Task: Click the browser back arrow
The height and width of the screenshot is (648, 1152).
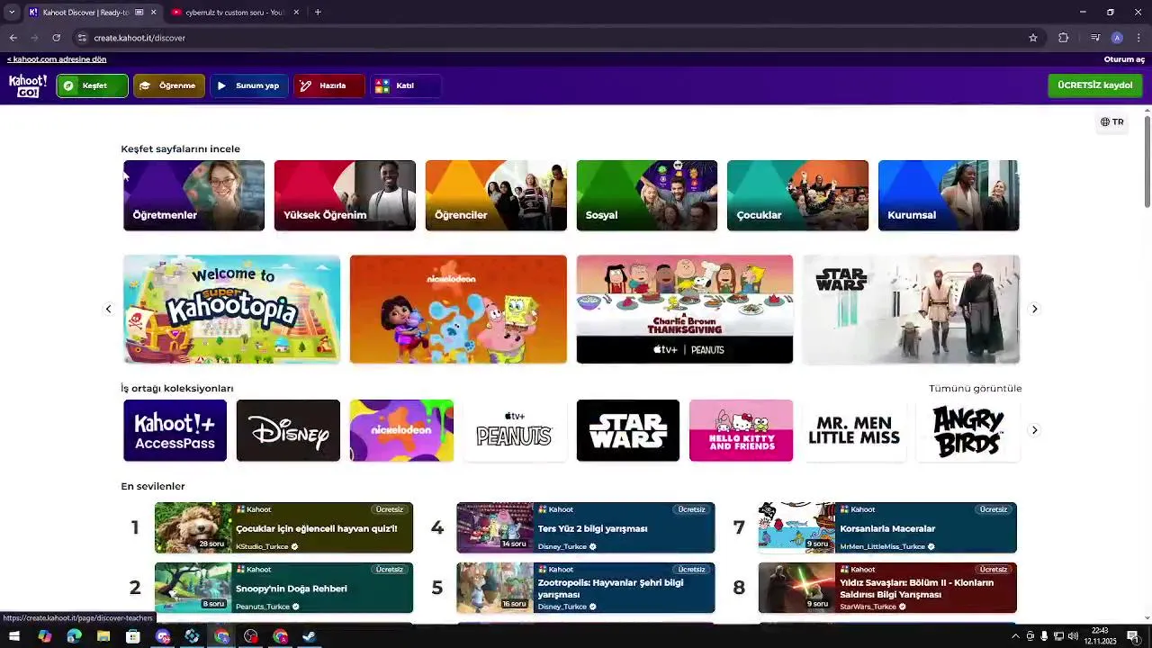Action: [13, 38]
